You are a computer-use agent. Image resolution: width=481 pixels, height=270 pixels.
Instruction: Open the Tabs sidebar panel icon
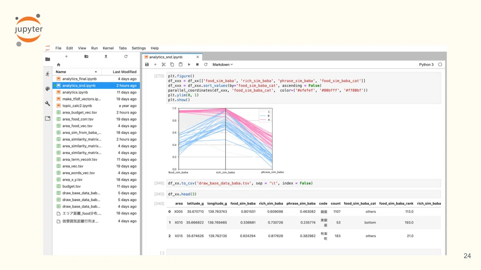click(x=48, y=118)
